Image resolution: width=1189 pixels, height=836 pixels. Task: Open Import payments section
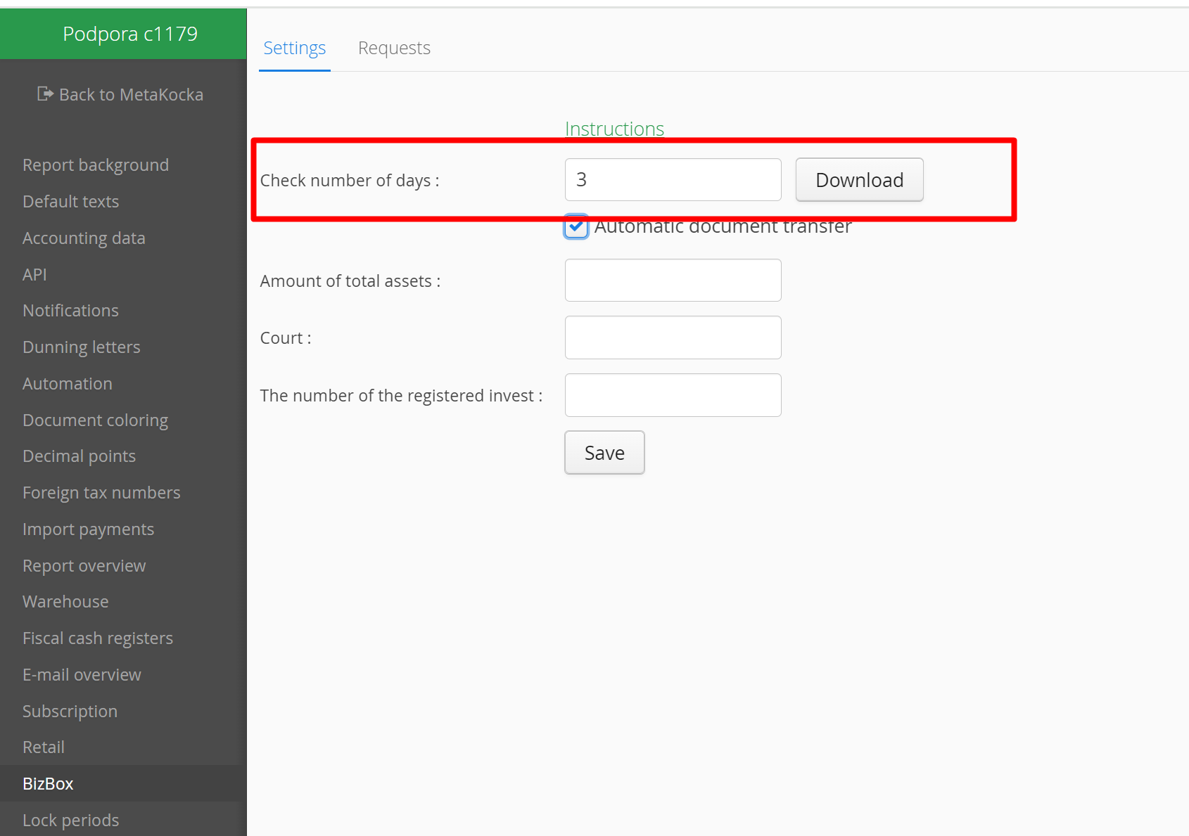[x=88, y=529]
